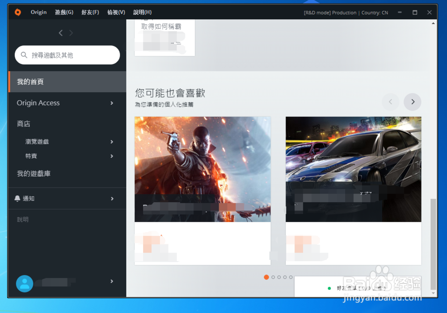The height and width of the screenshot is (313, 447).
Task: Expand the Origin Access chevron
Action: click(111, 103)
